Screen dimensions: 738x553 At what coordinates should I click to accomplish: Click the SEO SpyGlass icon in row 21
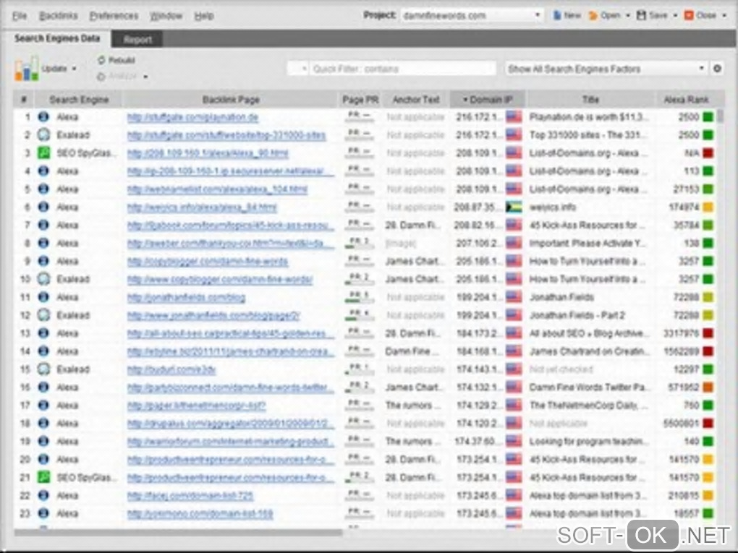[43, 477]
